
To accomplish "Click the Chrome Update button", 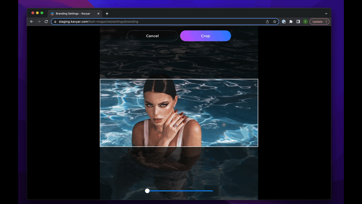I will point(317,22).
